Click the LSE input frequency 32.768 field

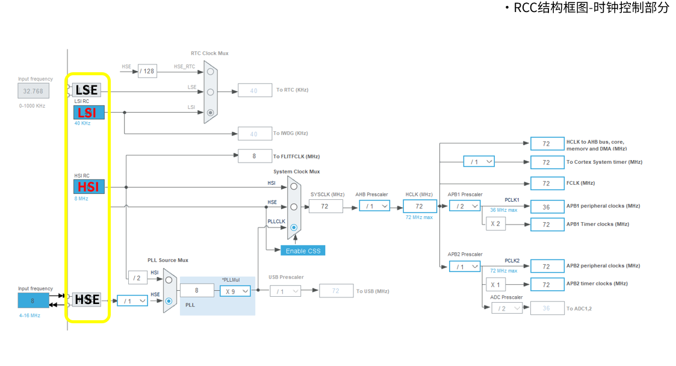pos(33,91)
